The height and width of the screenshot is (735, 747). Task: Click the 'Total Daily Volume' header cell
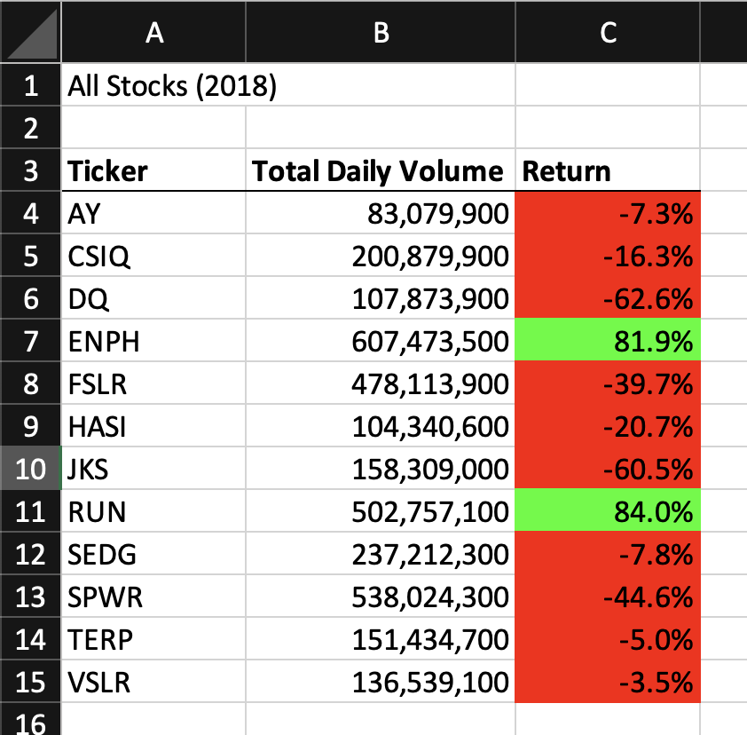380,170
